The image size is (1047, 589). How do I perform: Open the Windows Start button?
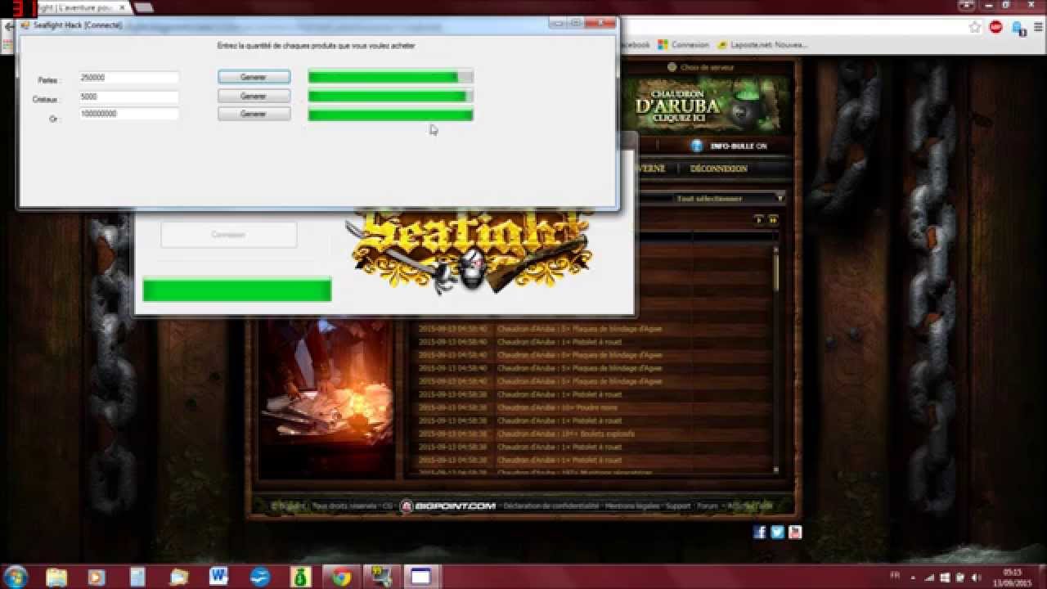[16, 576]
